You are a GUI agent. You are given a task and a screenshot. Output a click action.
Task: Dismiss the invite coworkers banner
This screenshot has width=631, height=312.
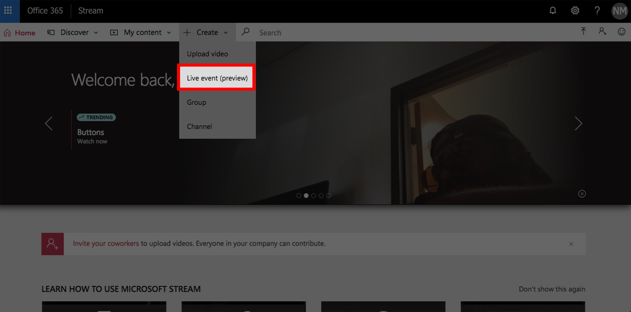tap(571, 244)
